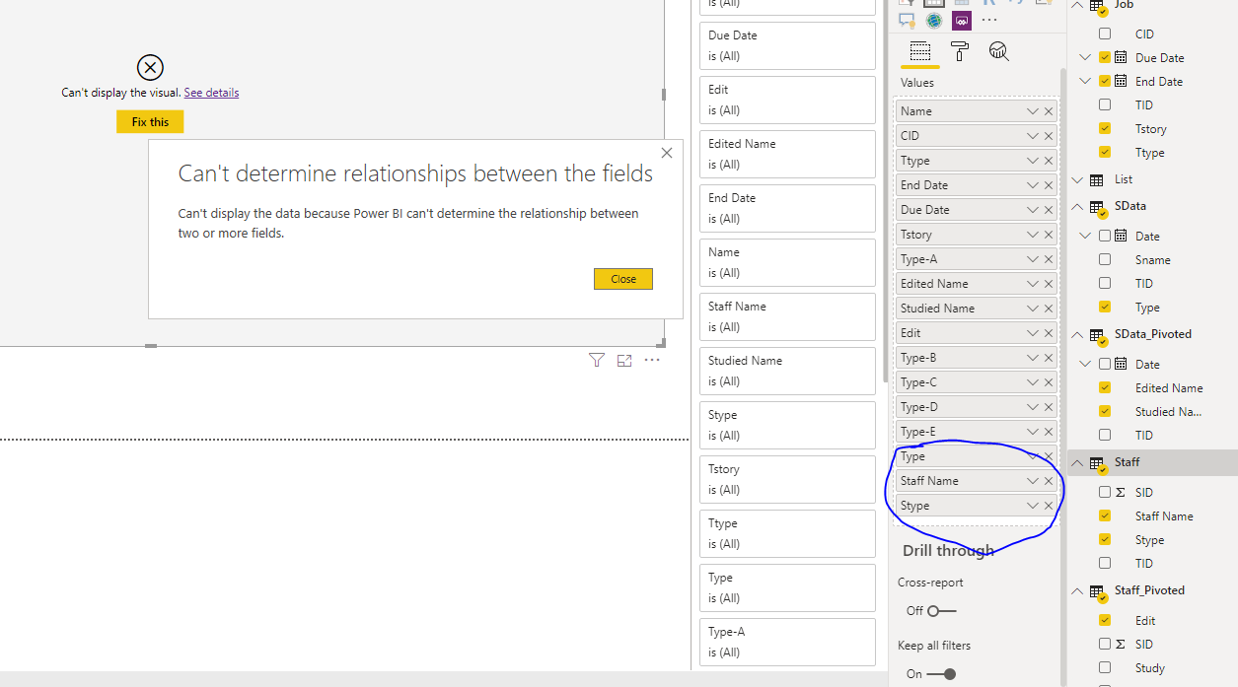Expand the Due Date hierarchy in Job
1238x687 pixels.
pyautogui.click(x=1086, y=57)
